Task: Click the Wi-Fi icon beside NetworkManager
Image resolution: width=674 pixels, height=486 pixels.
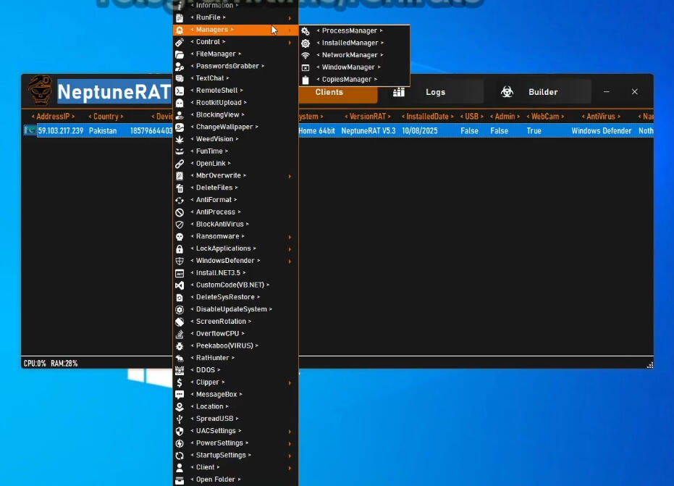Action: (x=306, y=56)
